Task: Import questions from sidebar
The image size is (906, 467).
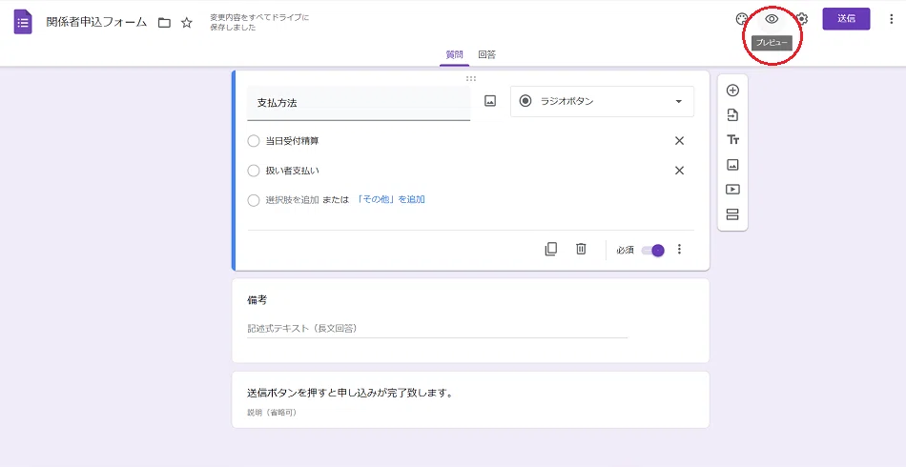Action: pyautogui.click(x=732, y=115)
